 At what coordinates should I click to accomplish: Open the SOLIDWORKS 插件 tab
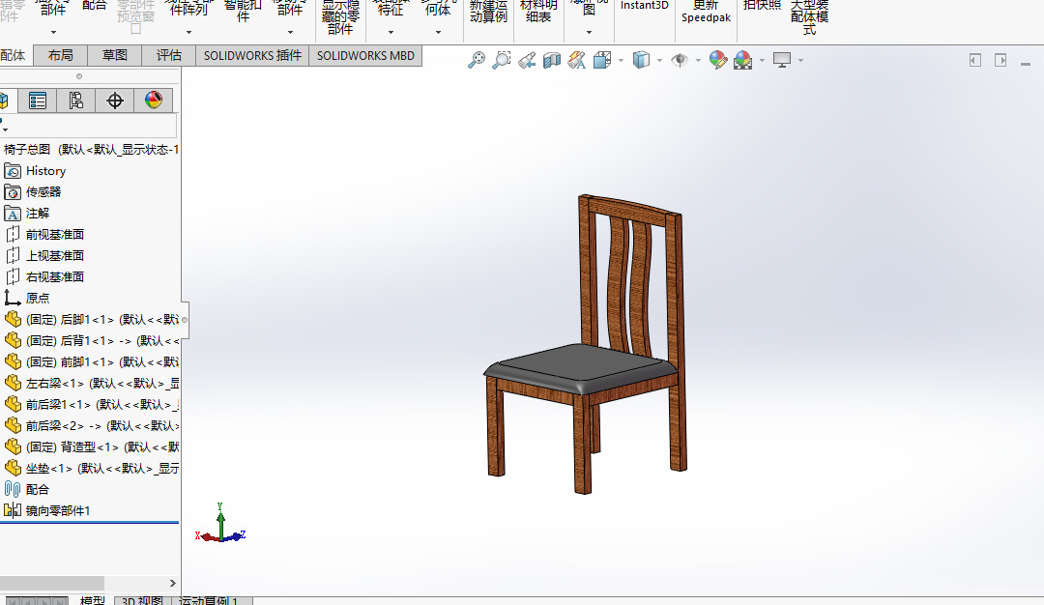tap(252, 55)
